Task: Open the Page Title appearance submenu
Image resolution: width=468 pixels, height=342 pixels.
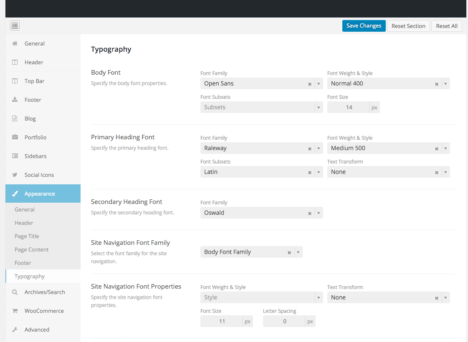Action: pyautogui.click(x=27, y=236)
